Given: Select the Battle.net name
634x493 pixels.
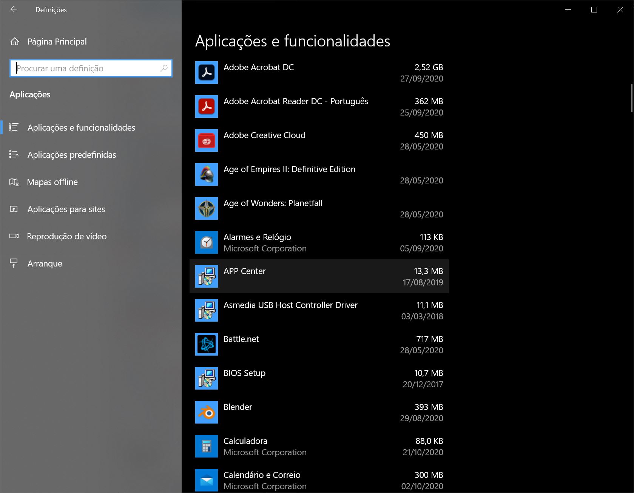Looking at the screenshot, I should (241, 339).
